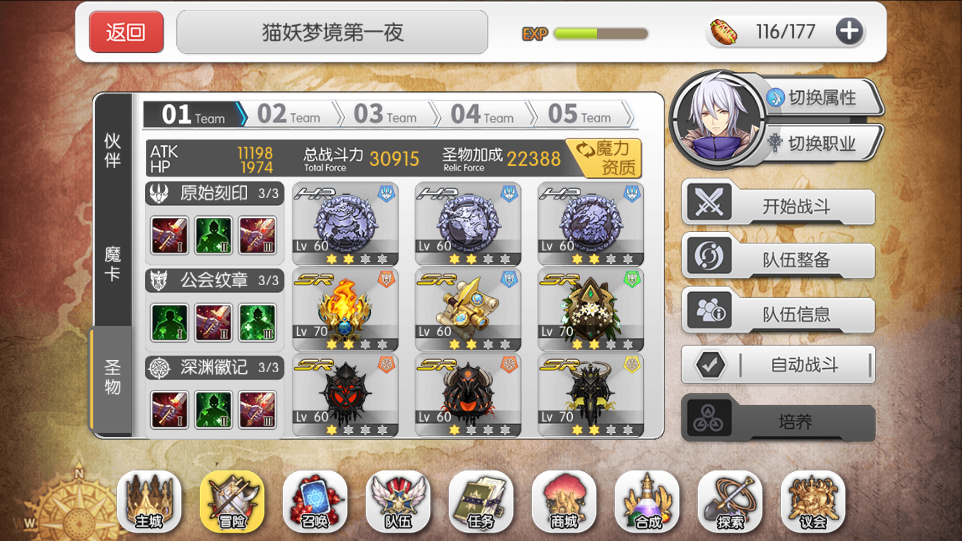Click the red 返回 back button
Image resolution: width=962 pixels, height=541 pixels.
pyautogui.click(x=126, y=32)
